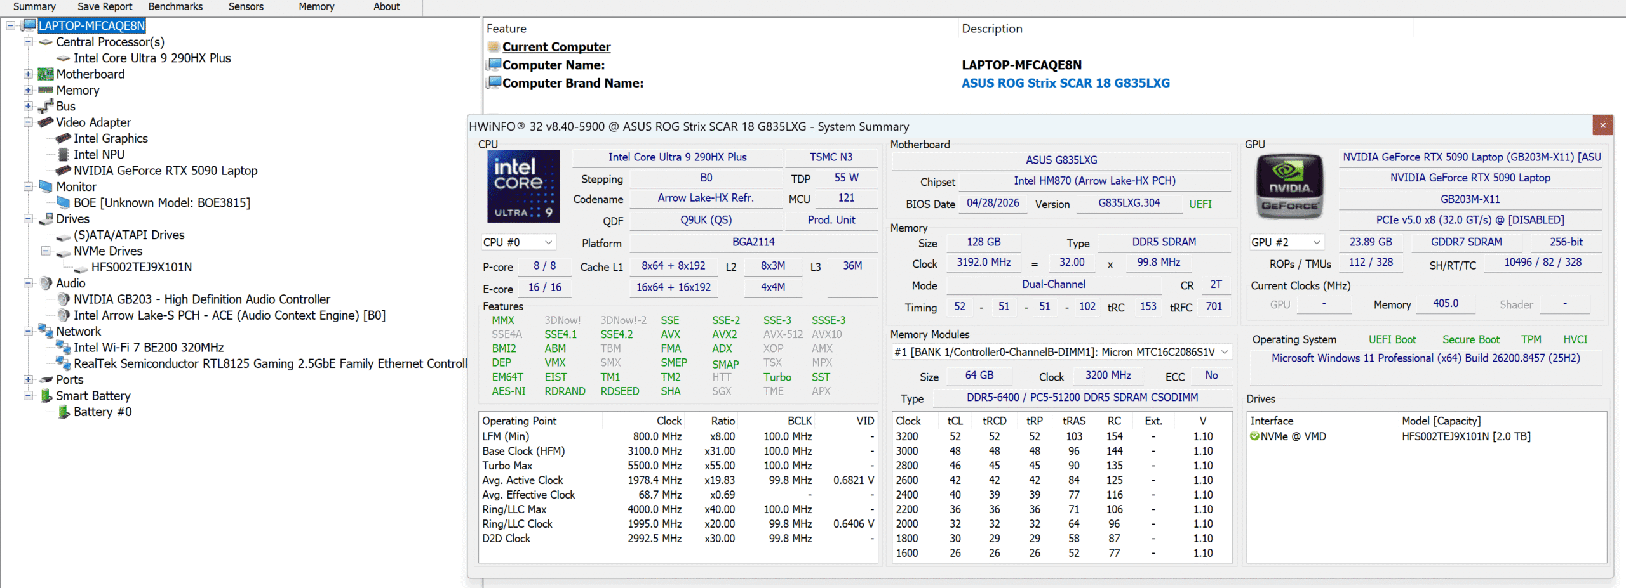Click the Intel NPU chip icon

pos(64,155)
